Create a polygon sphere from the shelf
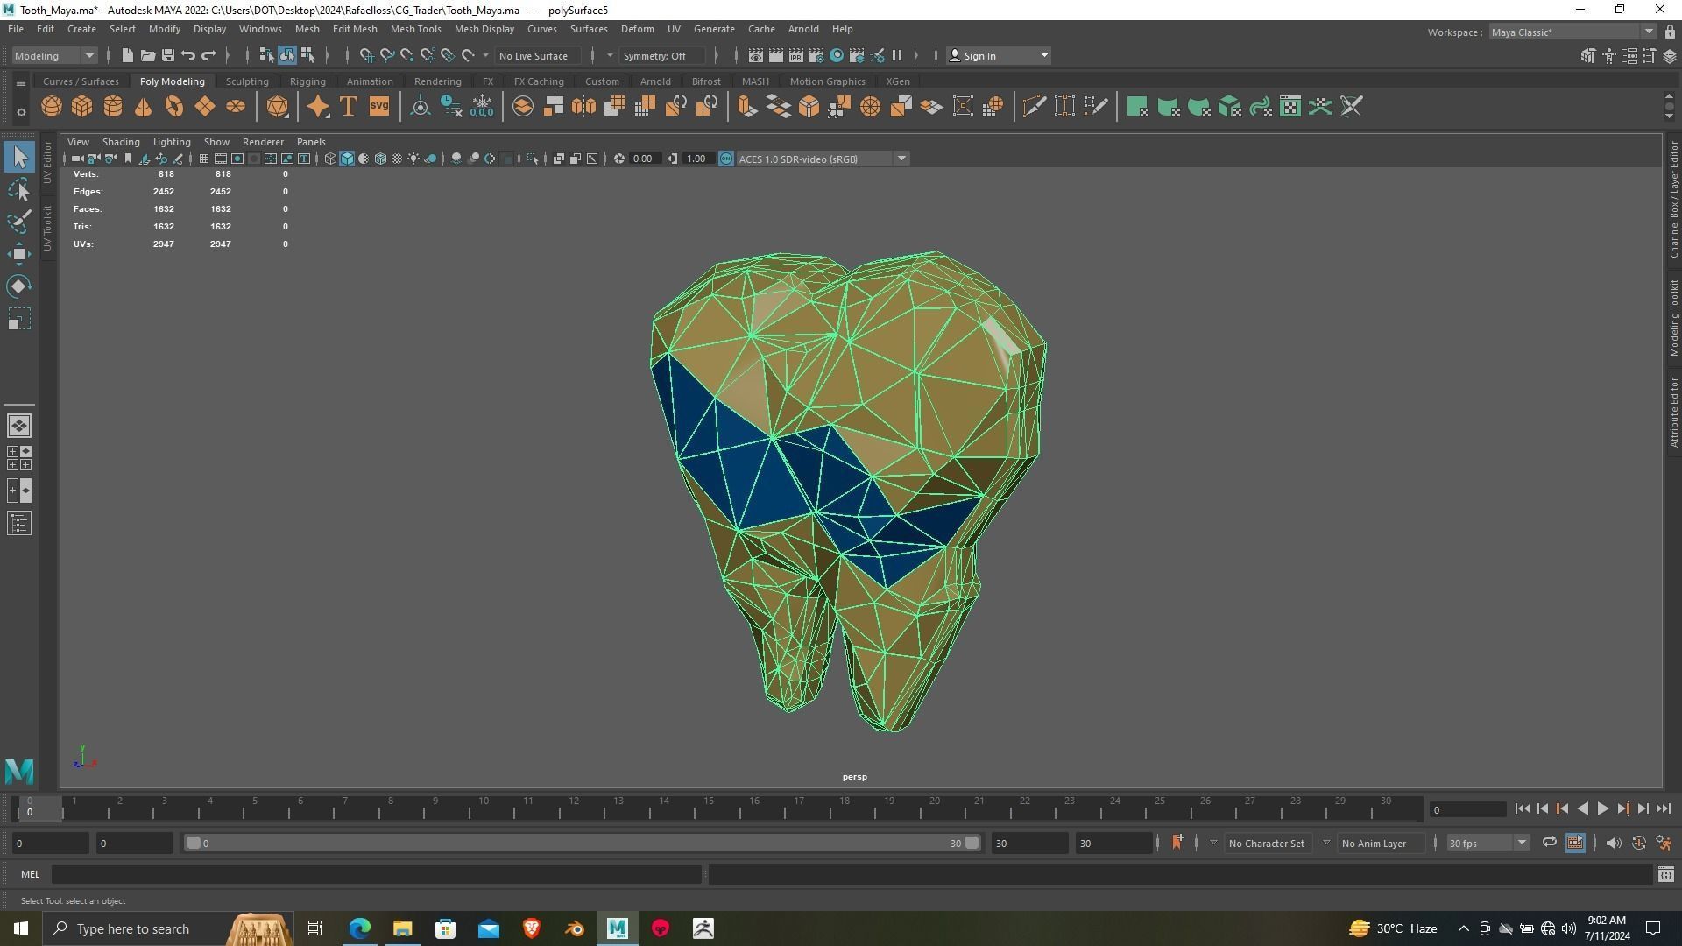 [52, 107]
